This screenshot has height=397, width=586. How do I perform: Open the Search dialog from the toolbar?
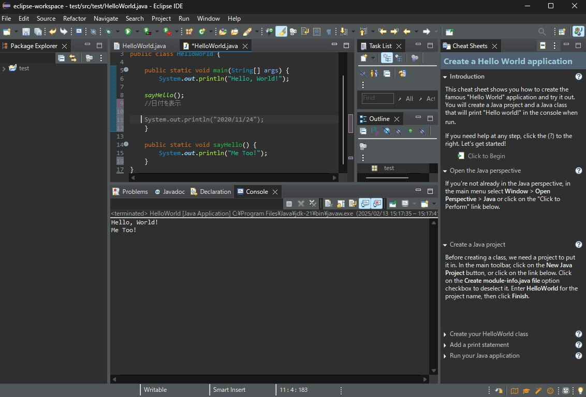(541, 32)
